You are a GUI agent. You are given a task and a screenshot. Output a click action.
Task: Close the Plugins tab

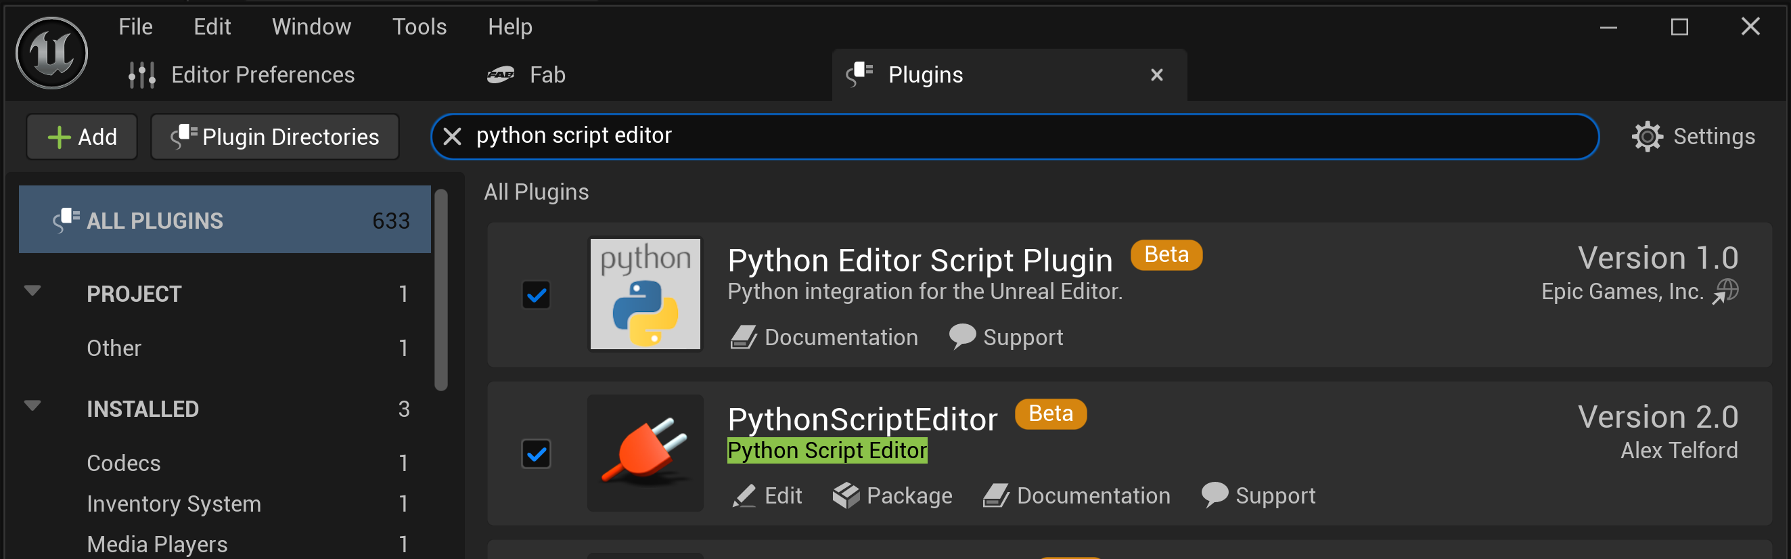(1157, 75)
